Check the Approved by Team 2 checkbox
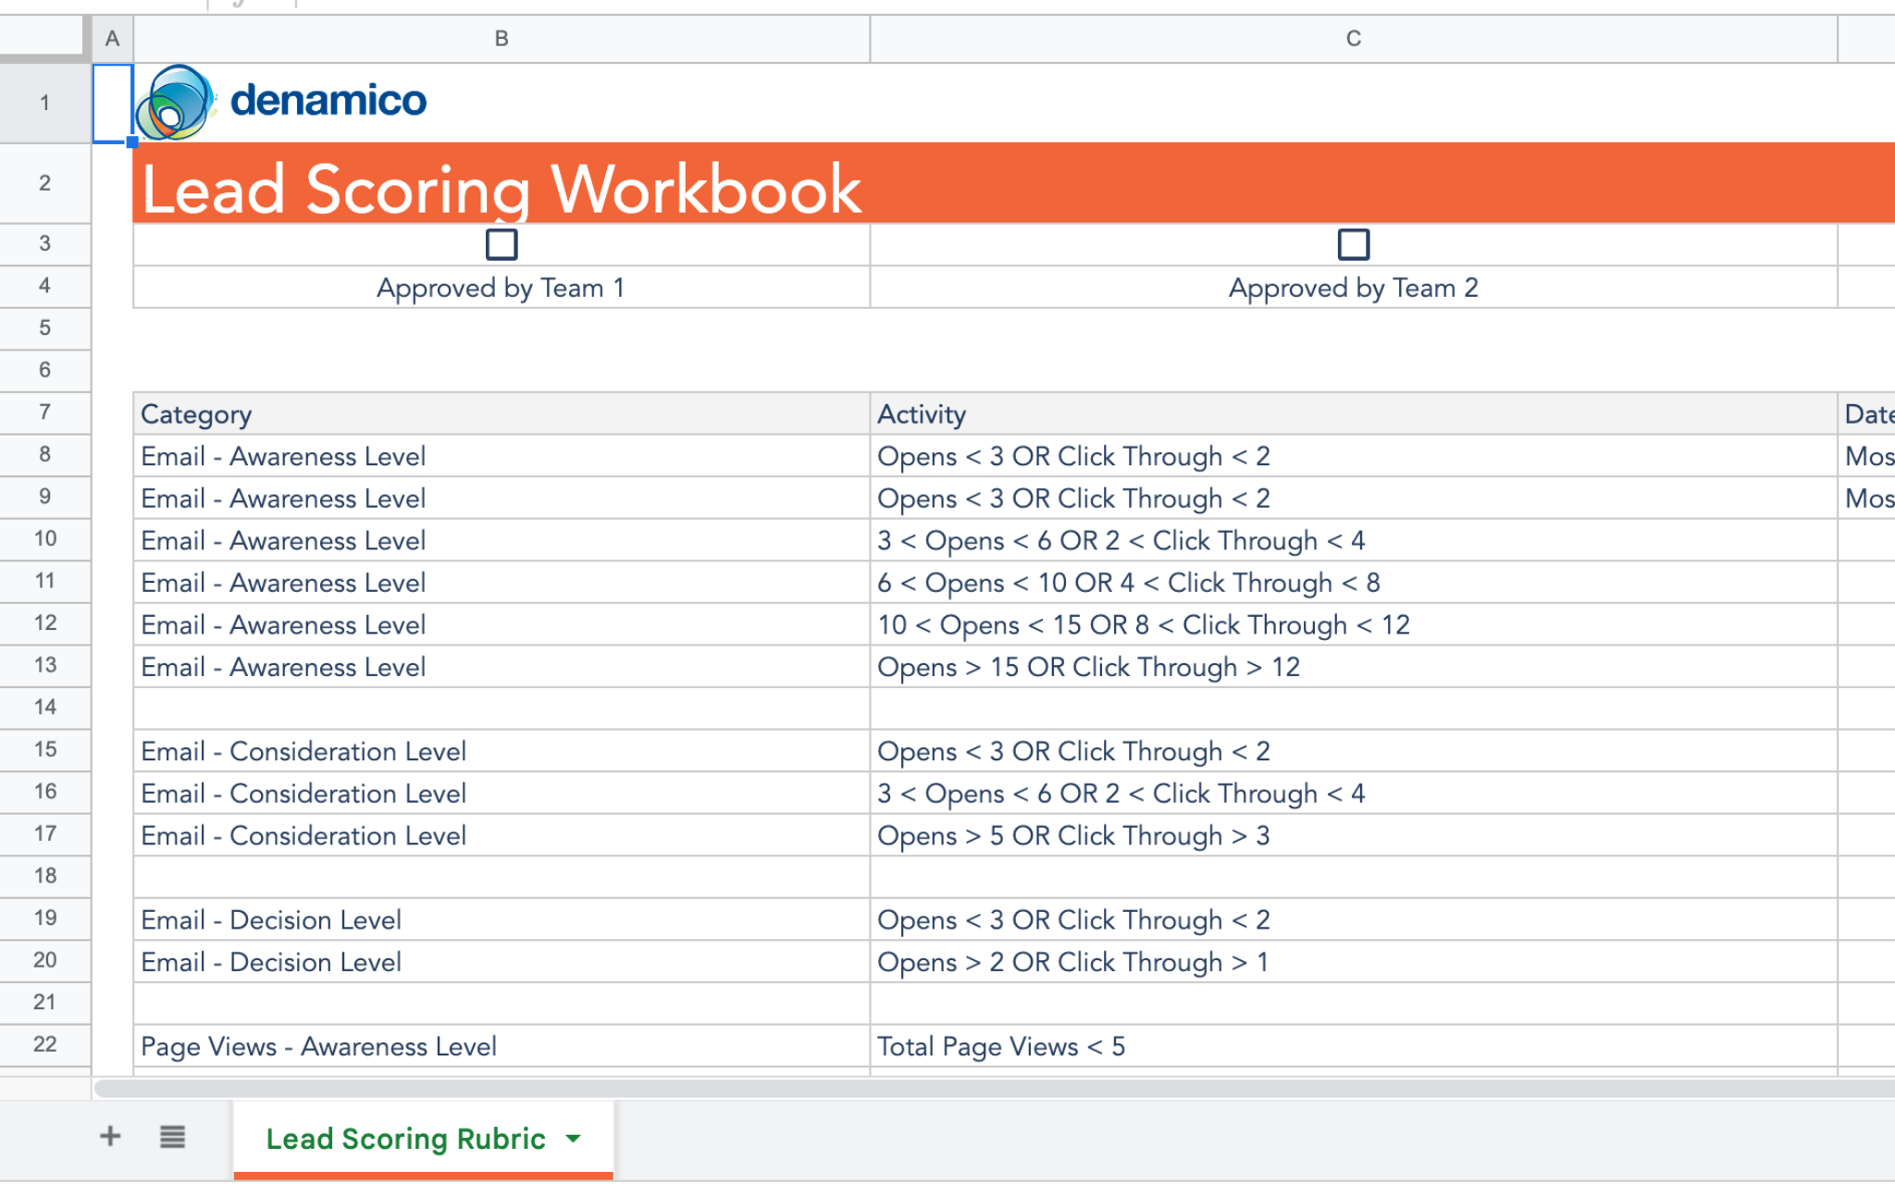 point(1353,243)
